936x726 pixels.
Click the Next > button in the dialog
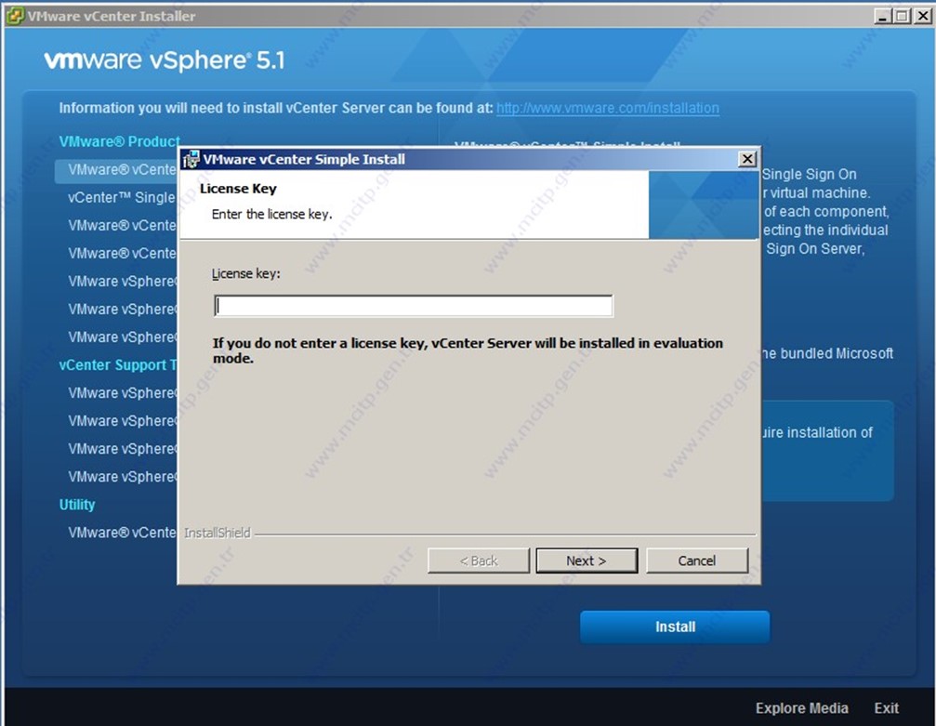(x=587, y=561)
